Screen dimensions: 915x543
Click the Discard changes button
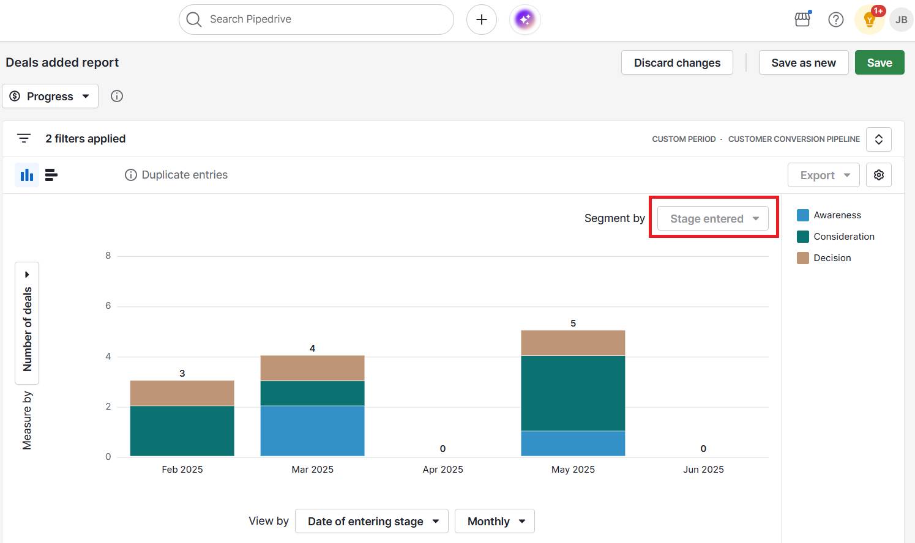pyautogui.click(x=677, y=62)
